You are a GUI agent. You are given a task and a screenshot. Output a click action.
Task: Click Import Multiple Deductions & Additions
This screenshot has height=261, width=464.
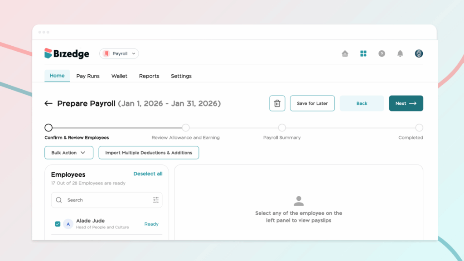point(149,153)
